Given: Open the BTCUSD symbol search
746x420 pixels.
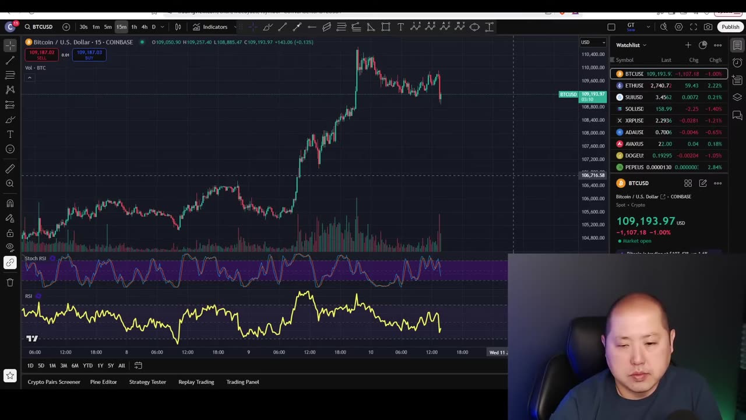Looking at the screenshot, I should click(x=39, y=27).
